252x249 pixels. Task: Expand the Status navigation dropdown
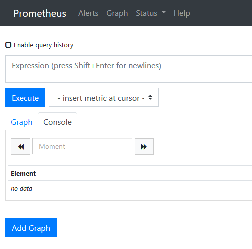click(151, 13)
